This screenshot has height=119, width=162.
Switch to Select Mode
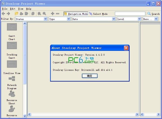point(98,14)
